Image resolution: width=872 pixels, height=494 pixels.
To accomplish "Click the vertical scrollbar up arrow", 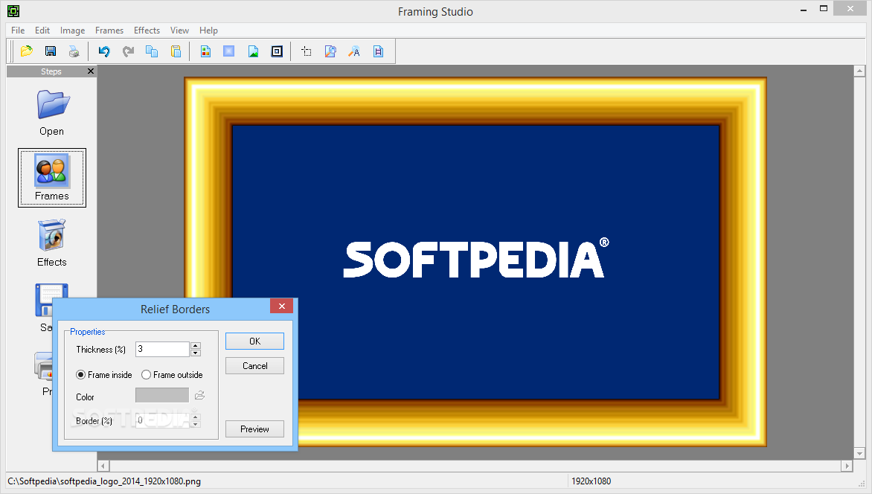I will (860, 71).
